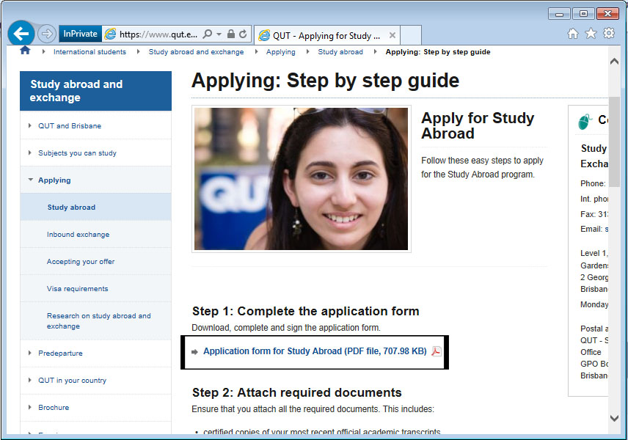Close the browser window
This screenshot has height=440, width=628.
(x=607, y=14)
